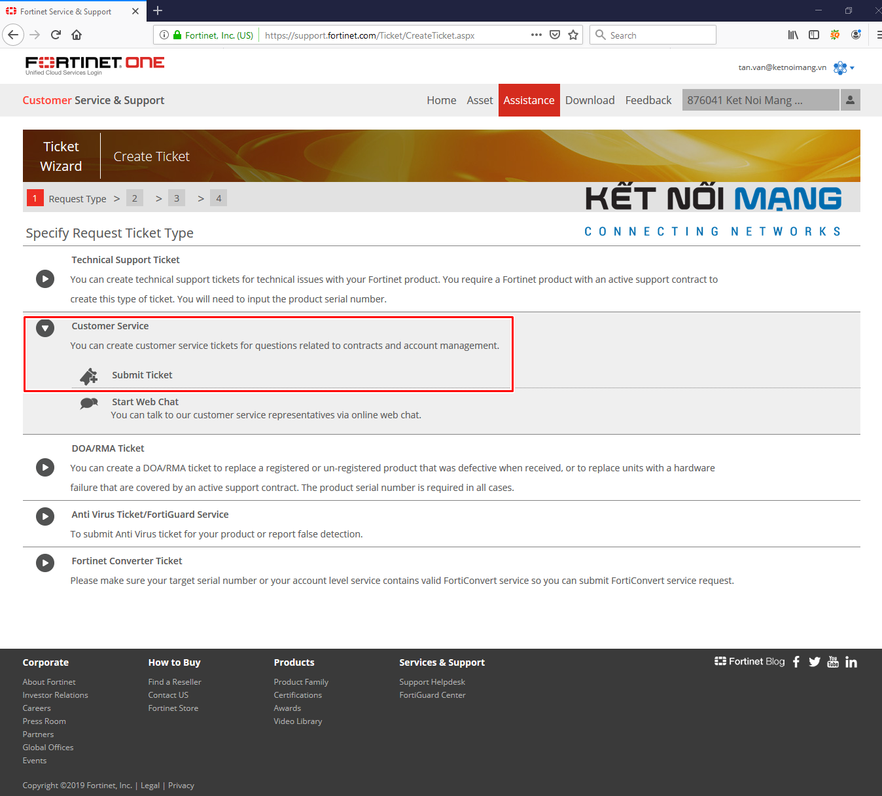The image size is (882, 796).
Task: Open Fortinet Facebook page icon
Action: 796,662
